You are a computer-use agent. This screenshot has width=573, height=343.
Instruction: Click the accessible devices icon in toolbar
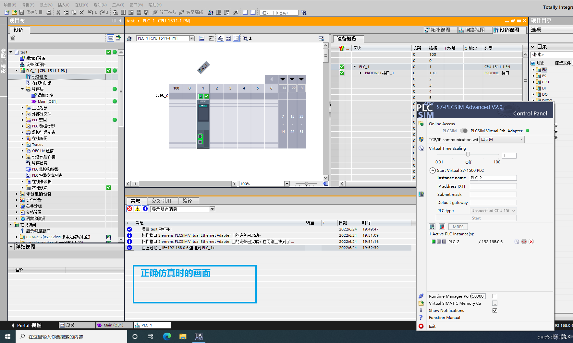(x=211, y=12)
